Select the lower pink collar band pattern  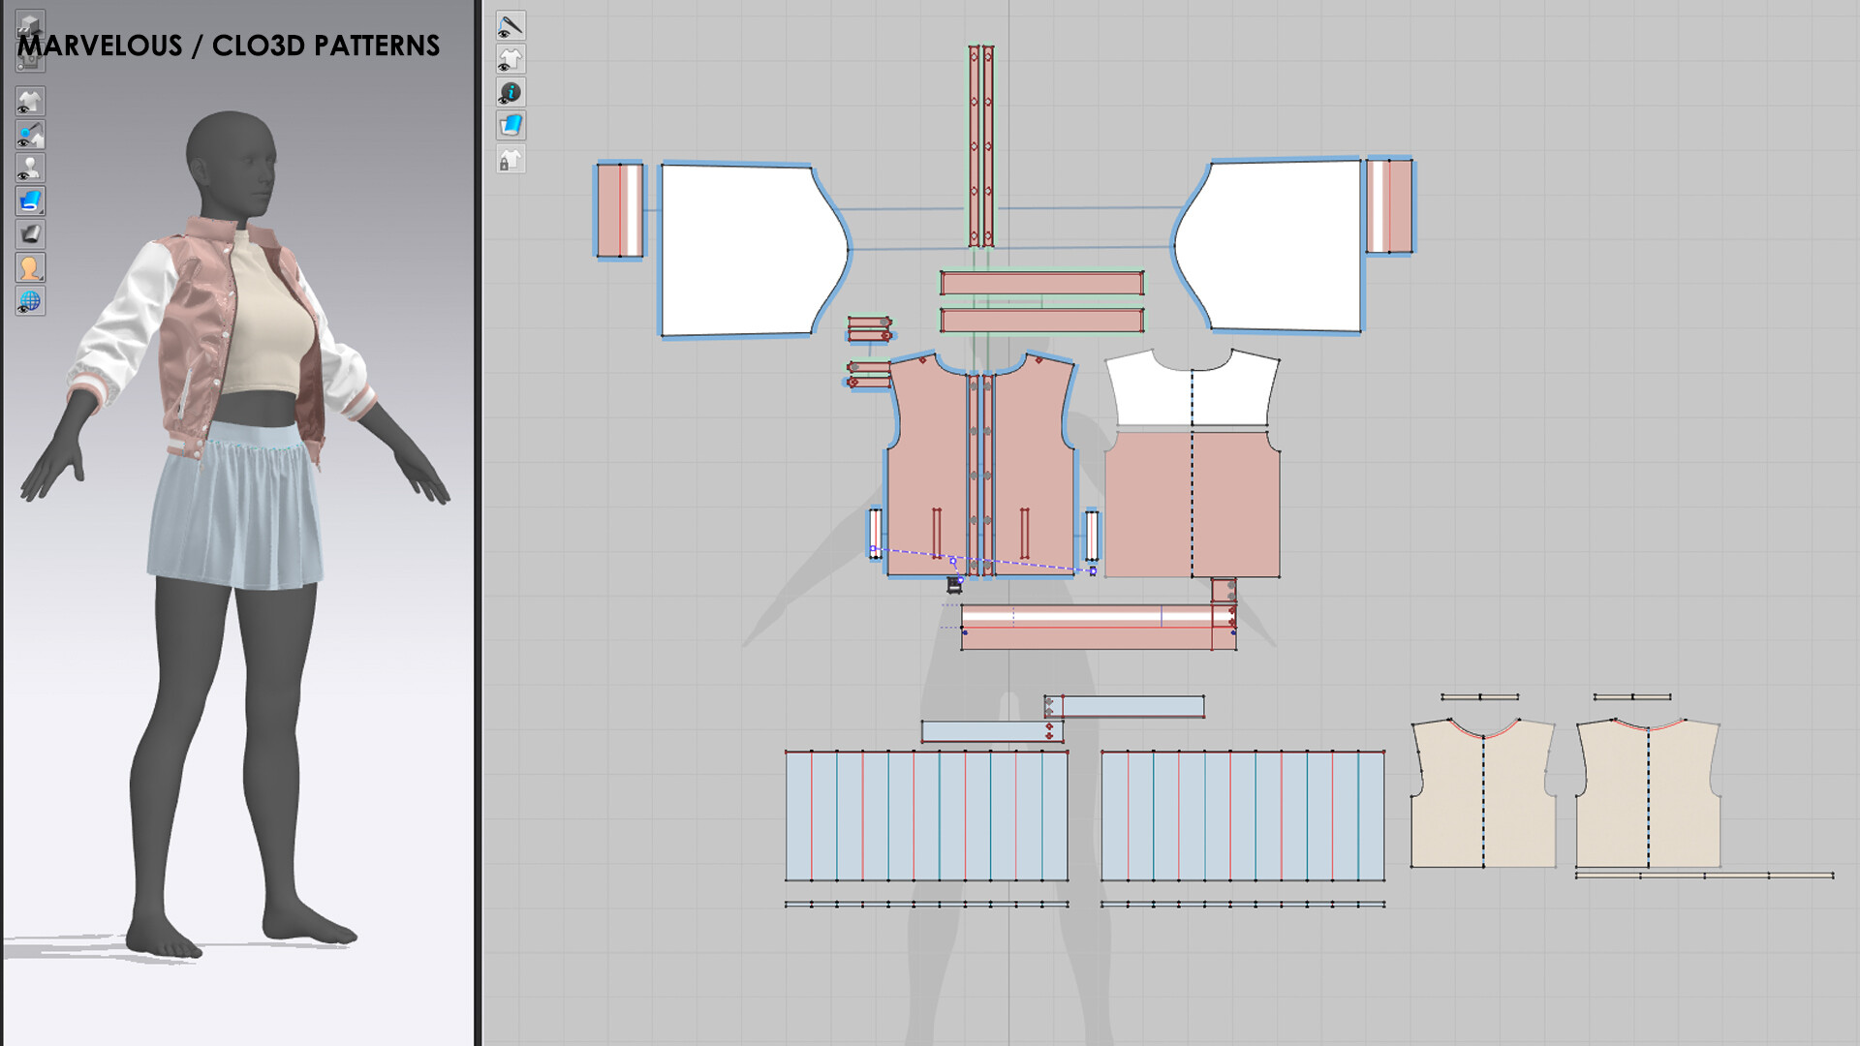click(1041, 321)
